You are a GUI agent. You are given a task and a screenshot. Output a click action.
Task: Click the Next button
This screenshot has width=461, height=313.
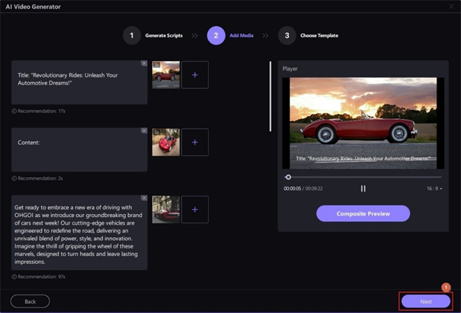coord(425,301)
